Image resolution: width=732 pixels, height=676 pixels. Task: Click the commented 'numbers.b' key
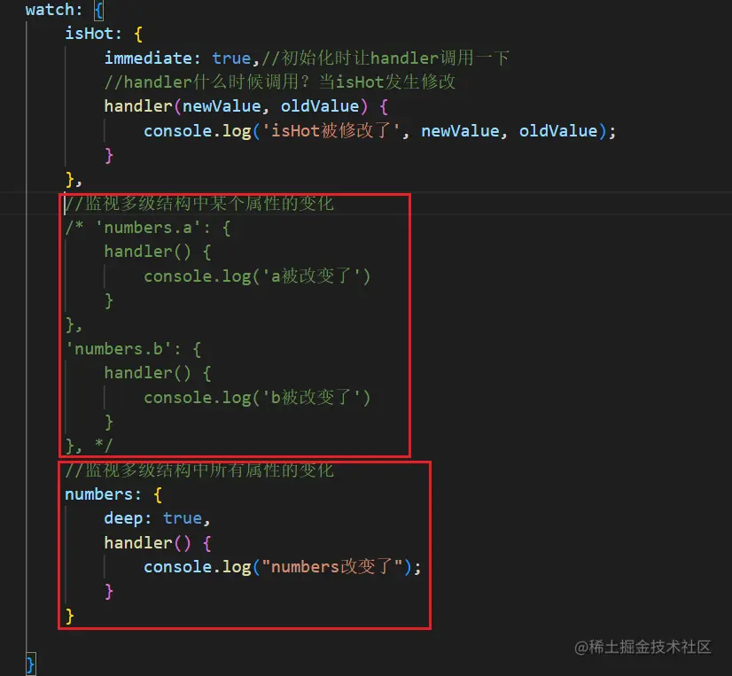coord(119,349)
